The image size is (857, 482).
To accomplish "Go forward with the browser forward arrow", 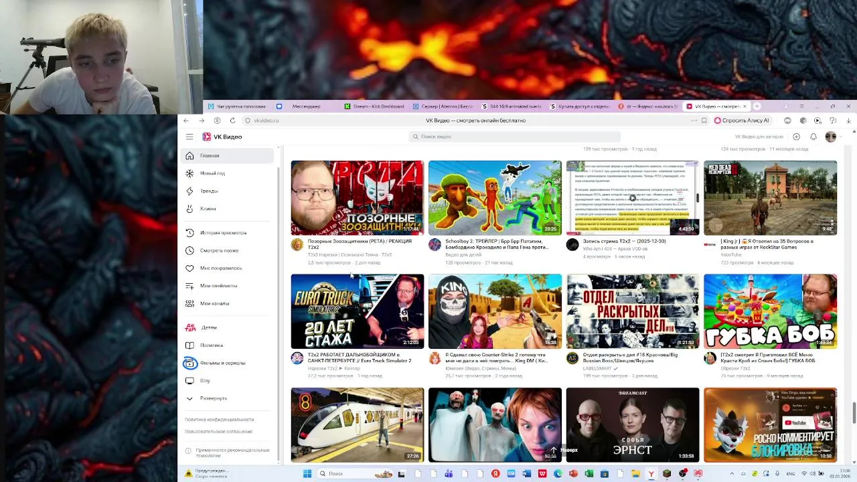I will (202, 120).
